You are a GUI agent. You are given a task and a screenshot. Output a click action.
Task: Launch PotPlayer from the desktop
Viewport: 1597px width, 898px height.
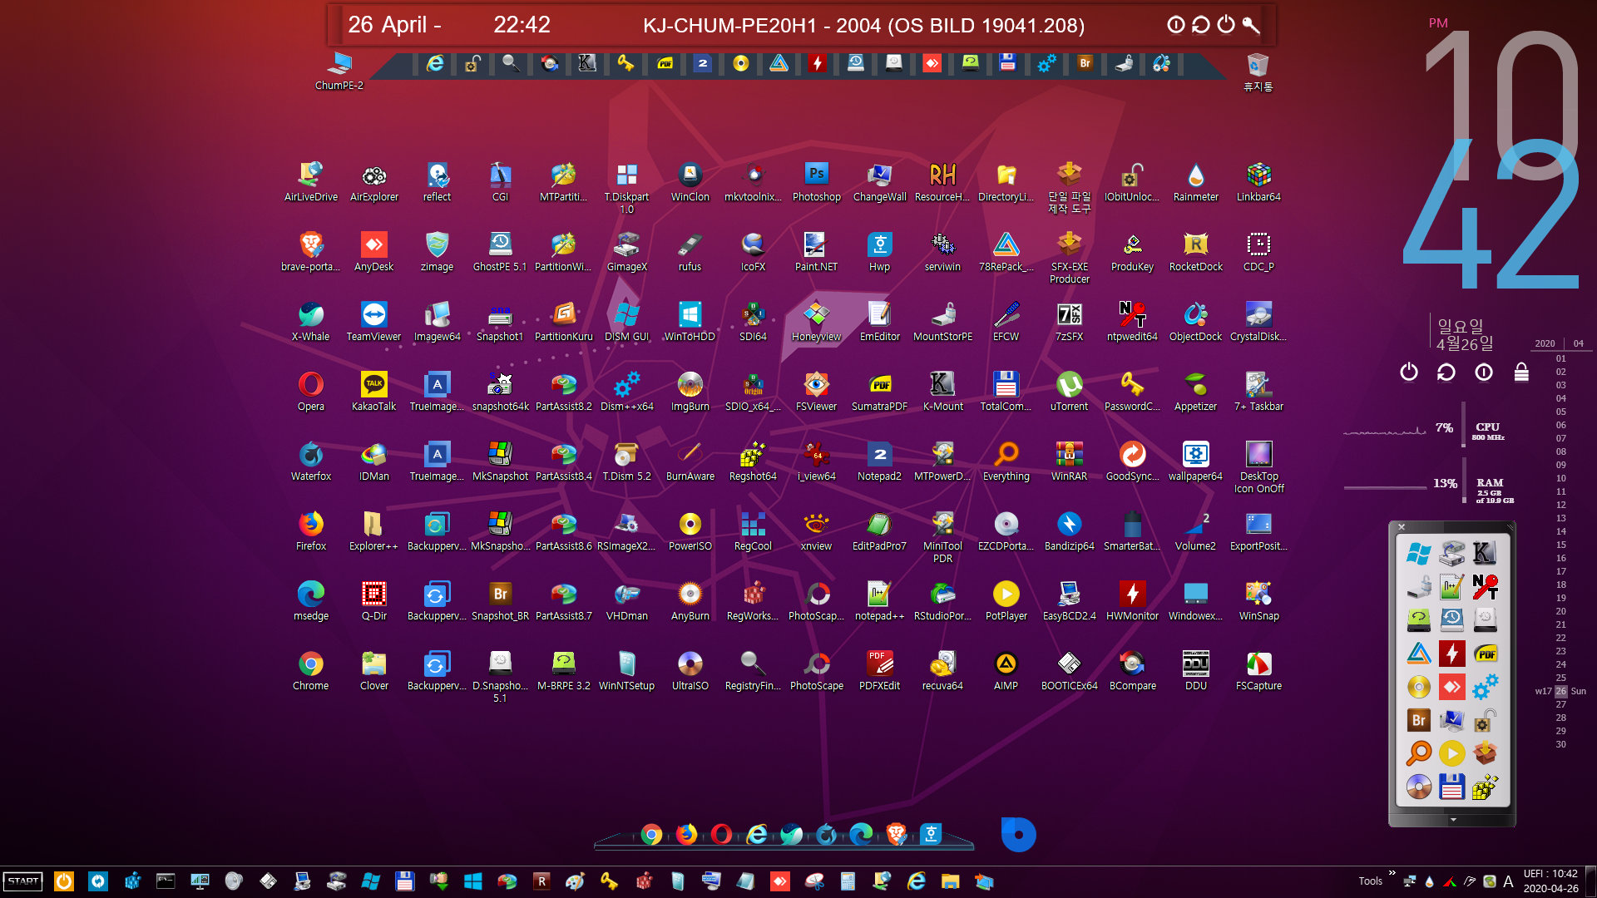[x=1006, y=601]
